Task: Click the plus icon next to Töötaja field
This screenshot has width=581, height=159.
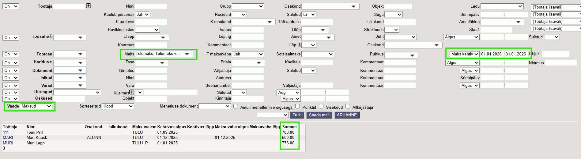Action: [89, 6]
